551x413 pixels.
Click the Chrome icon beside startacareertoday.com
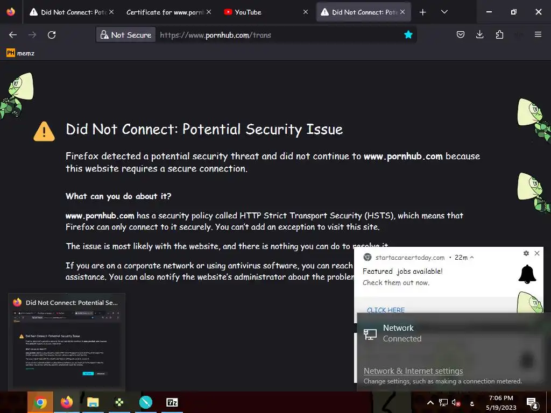(367, 258)
